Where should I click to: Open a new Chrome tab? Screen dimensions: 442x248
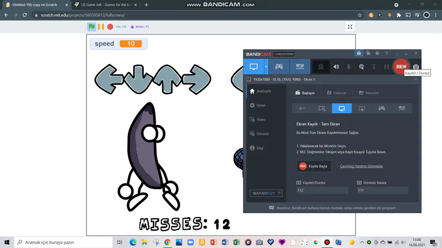146,5
